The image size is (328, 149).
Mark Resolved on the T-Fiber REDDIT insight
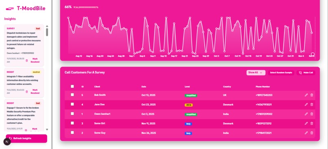(35, 91)
